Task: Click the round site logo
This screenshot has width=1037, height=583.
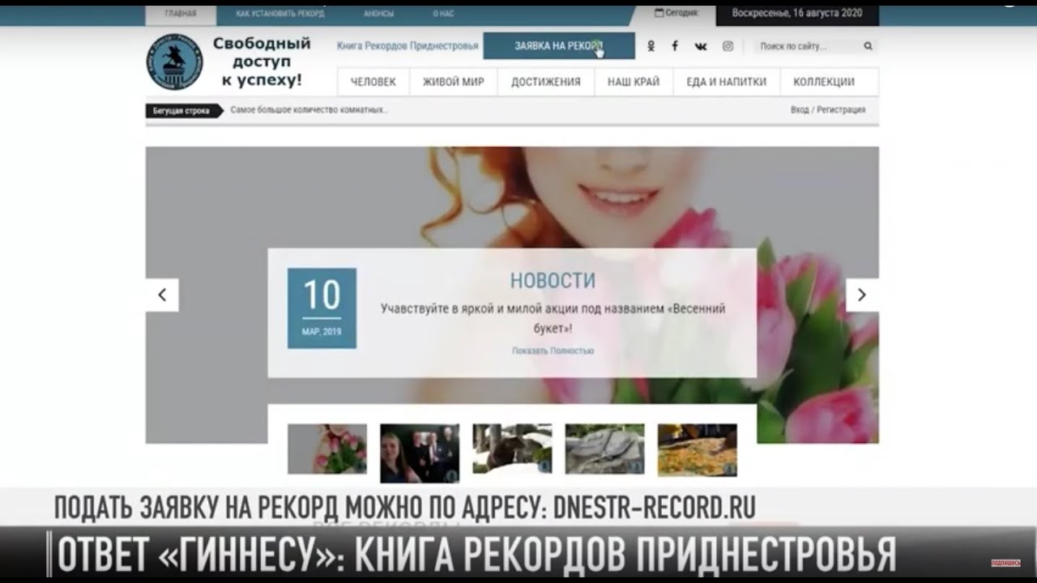Action: click(x=174, y=62)
